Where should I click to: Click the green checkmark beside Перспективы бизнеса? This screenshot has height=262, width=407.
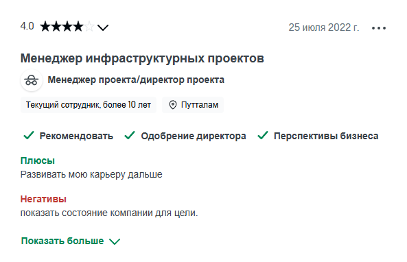coord(263,135)
